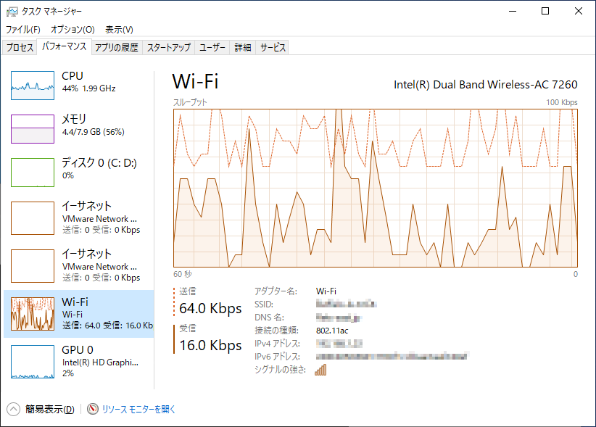Open the ファイル(F) menu
Image resolution: width=596 pixels, height=427 pixels.
click(23, 30)
